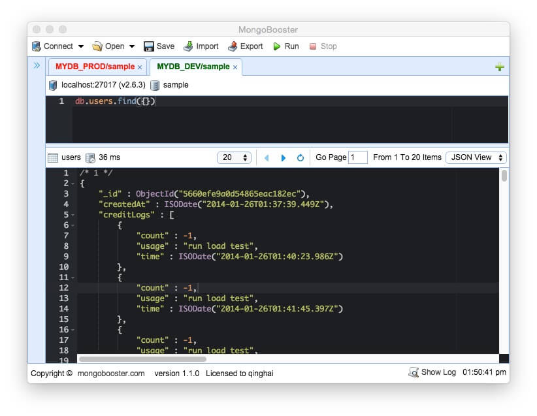This screenshot has height=416, width=537.
Task: Click the Import icon
Action: (x=188, y=46)
